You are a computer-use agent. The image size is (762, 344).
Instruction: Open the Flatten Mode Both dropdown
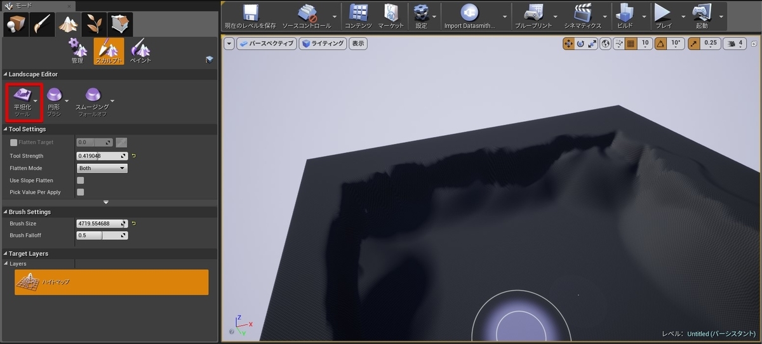[102, 168]
